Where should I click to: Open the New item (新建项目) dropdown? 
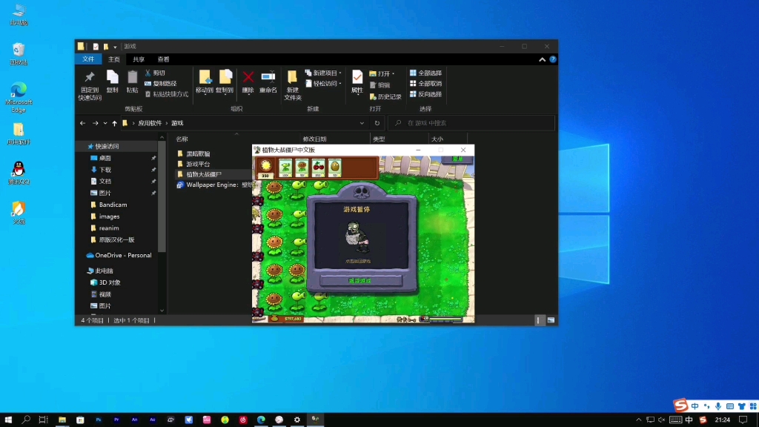pos(323,73)
